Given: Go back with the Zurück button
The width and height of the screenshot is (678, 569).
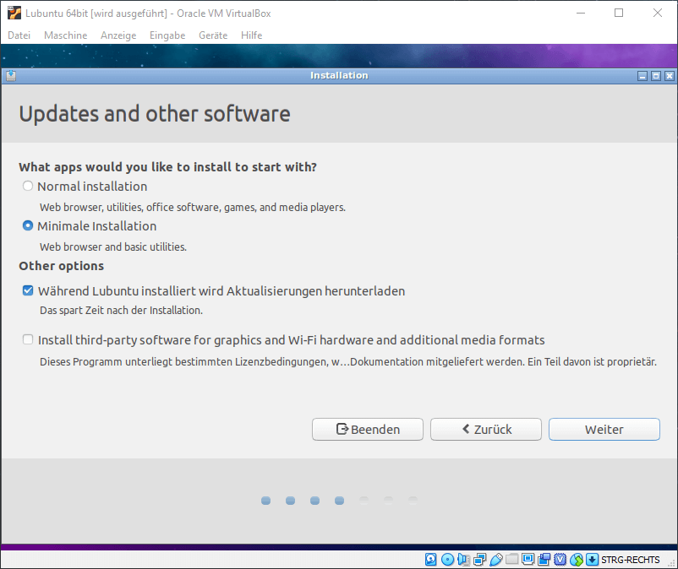Looking at the screenshot, I should tap(486, 429).
